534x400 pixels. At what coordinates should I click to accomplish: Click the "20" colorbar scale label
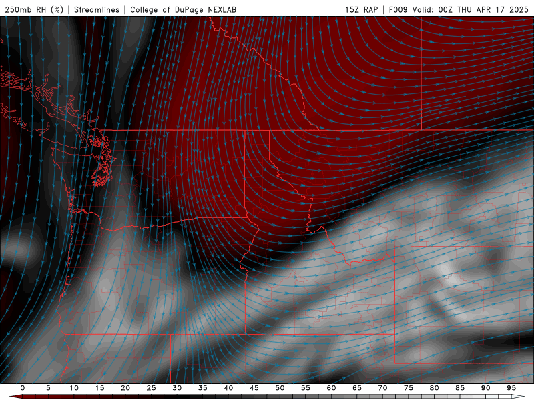(x=125, y=388)
